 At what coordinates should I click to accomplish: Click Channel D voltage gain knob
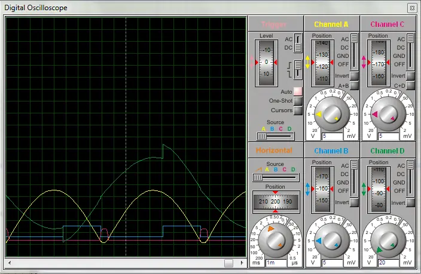pyautogui.click(x=388, y=241)
